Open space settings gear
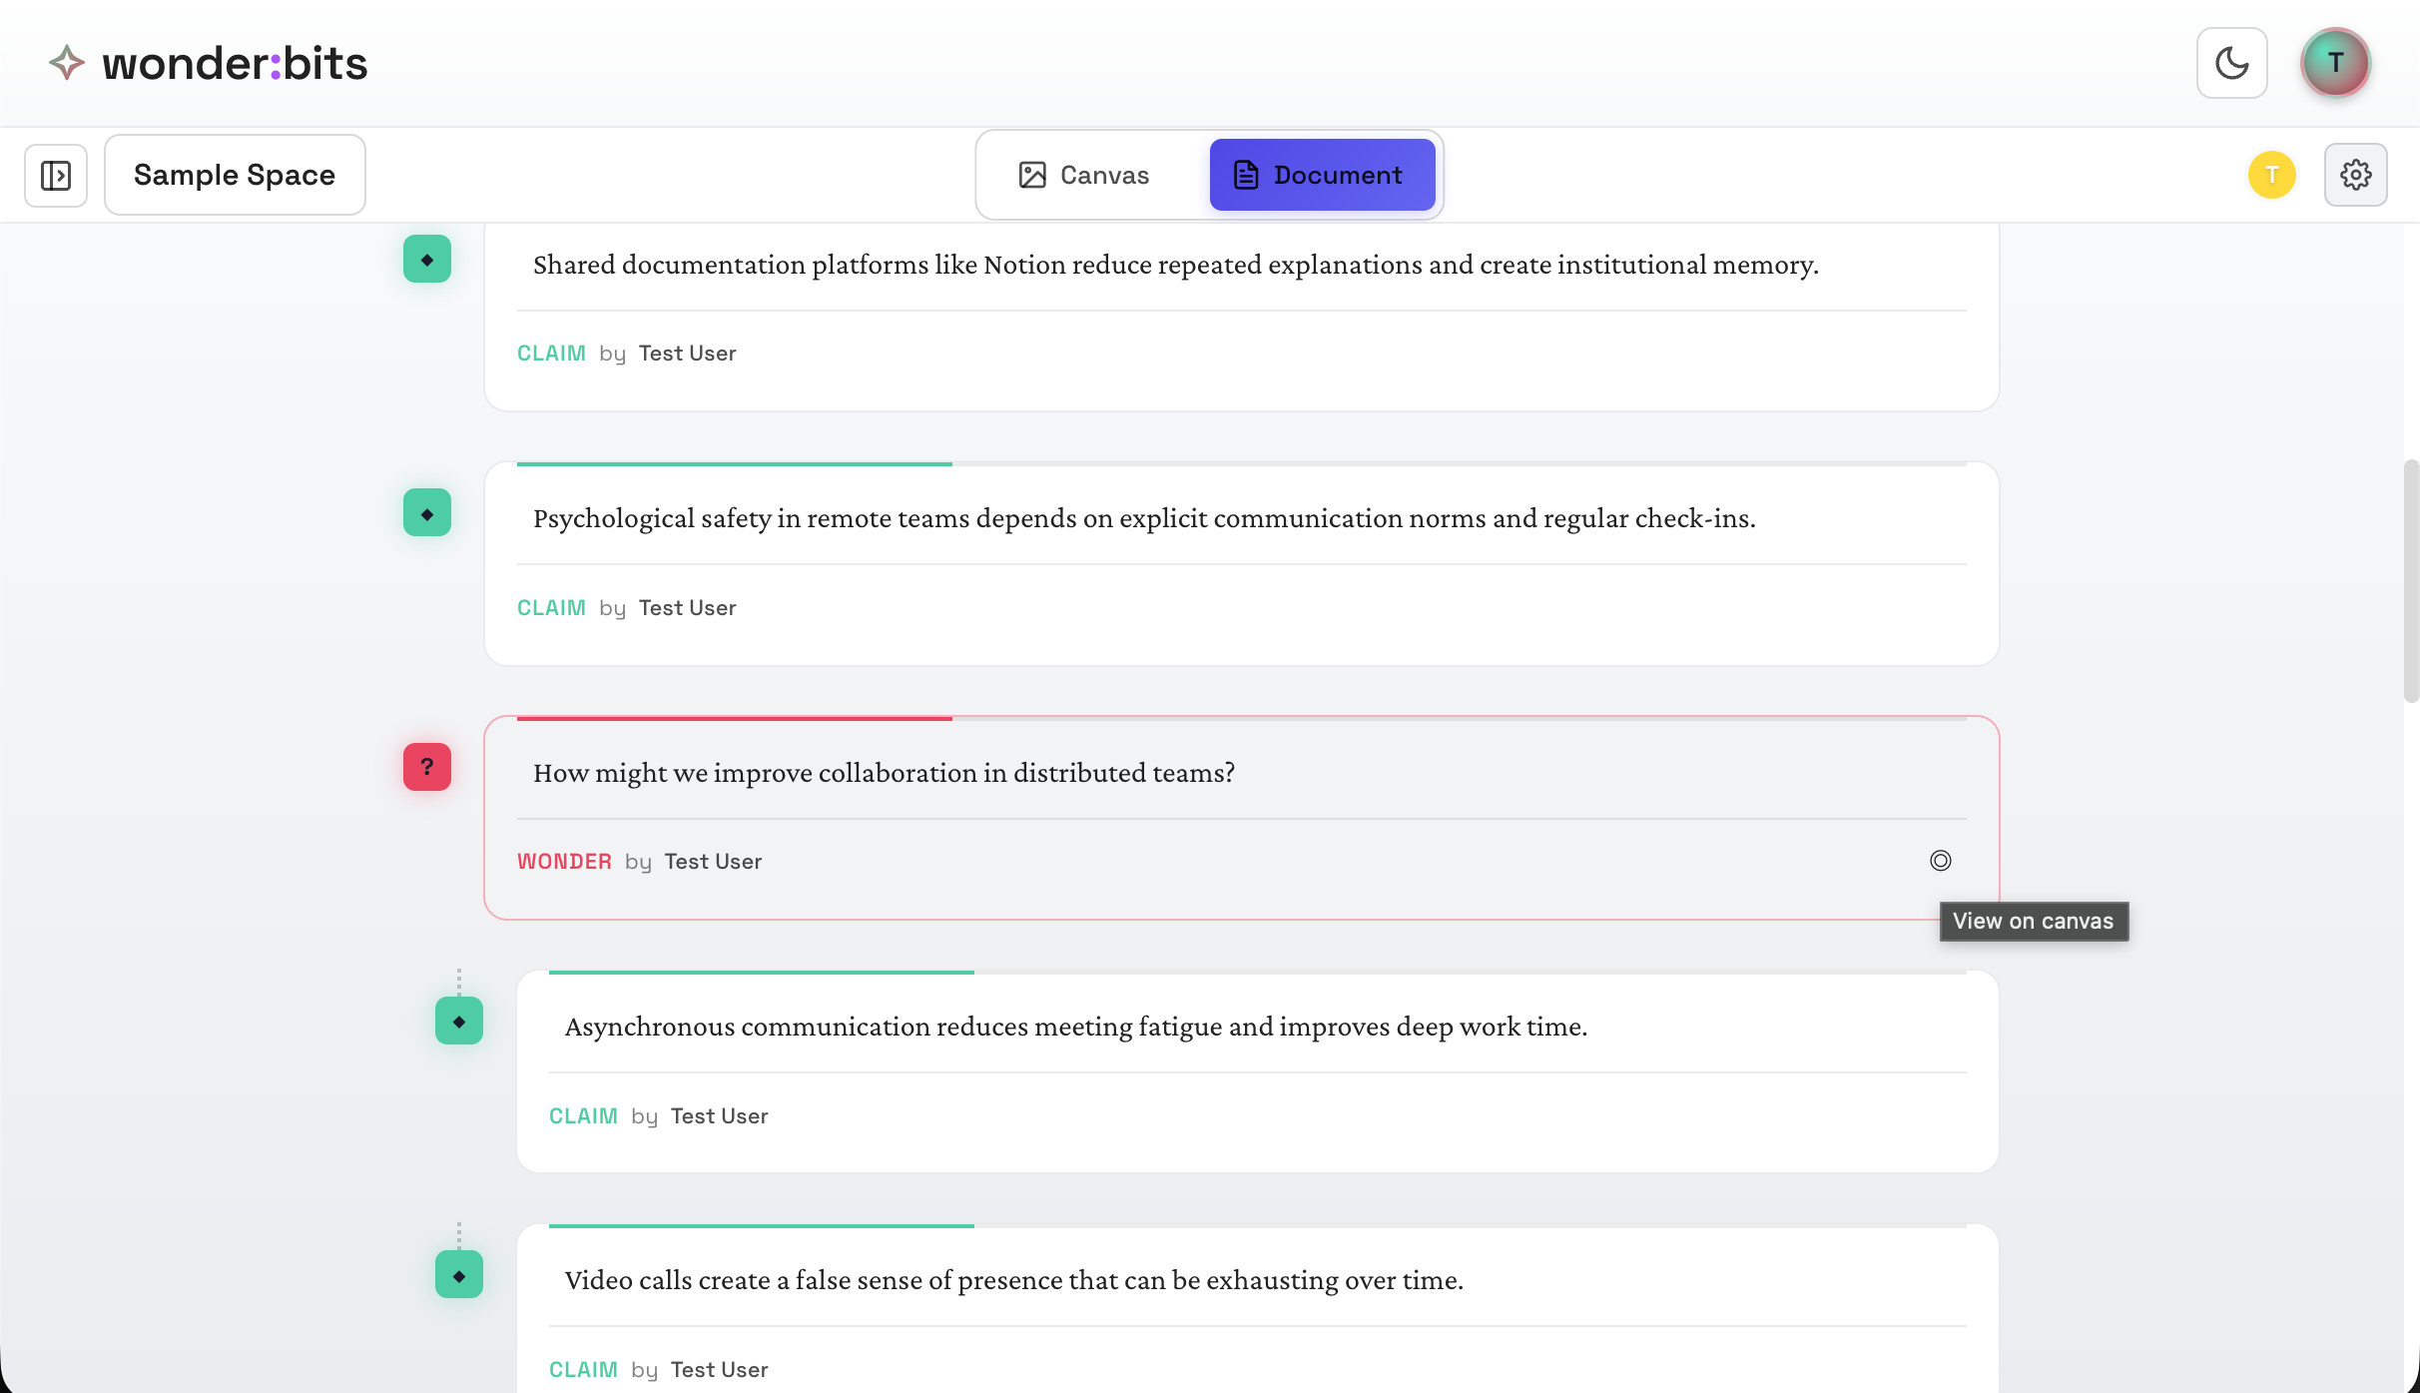2420x1393 pixels. (2355, 175)
